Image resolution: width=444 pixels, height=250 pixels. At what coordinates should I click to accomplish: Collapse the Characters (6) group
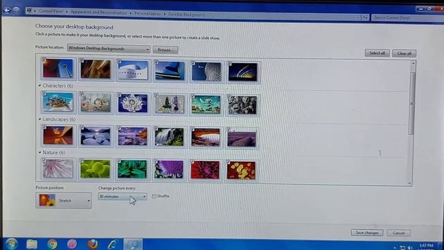point(40,85)
